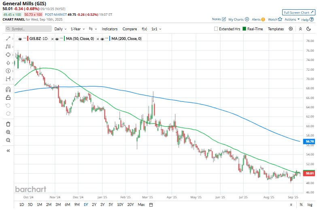Open the Indicators menu
The width and height of the screenshot is (317, 212).
click(110, 29)
